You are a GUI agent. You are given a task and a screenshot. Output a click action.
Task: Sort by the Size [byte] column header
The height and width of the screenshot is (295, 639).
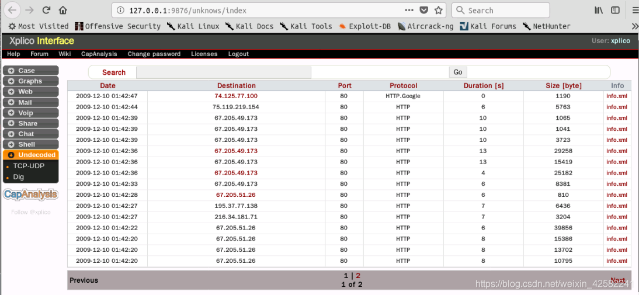click(x=564, y=85)
